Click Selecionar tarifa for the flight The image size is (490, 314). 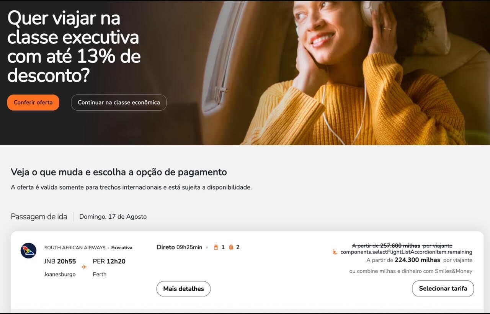[443, 289]
